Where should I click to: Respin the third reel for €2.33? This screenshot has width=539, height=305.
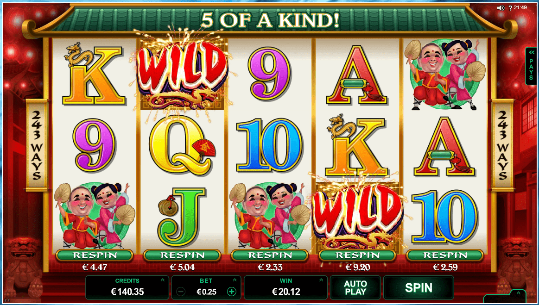(270, 255)
